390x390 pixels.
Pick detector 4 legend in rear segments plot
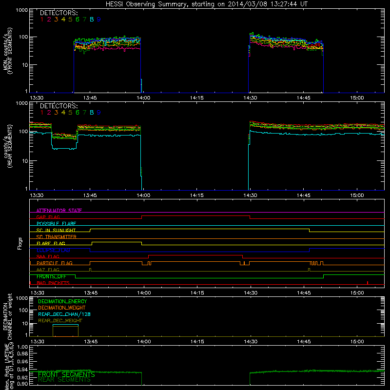63,113
